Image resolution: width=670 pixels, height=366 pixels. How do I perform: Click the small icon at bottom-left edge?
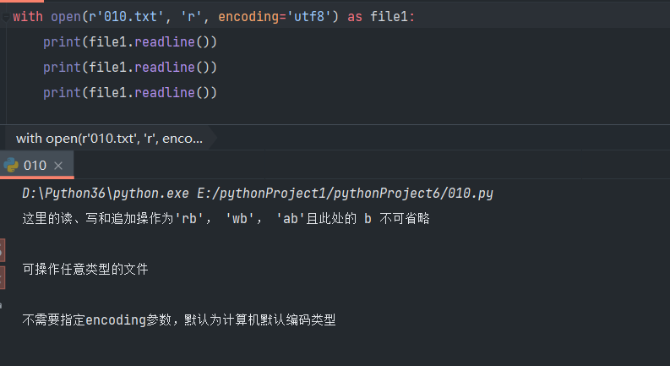(x=2, y=305)
